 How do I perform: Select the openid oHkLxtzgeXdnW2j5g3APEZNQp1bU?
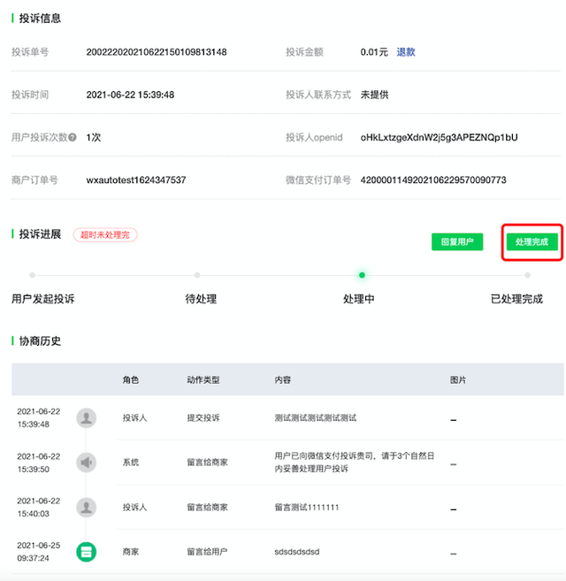(x=439, y=137)
